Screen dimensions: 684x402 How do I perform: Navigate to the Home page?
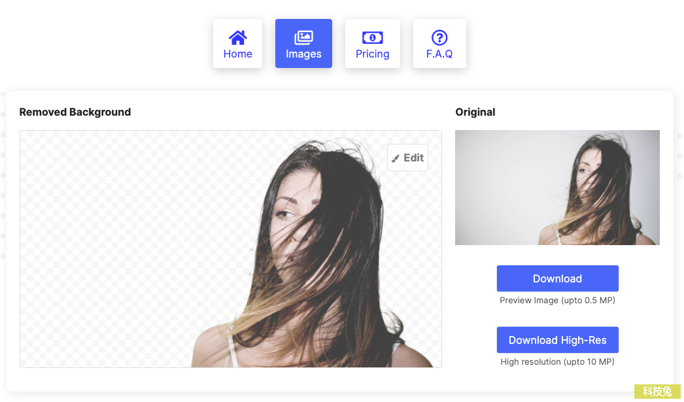coord(237,43)
